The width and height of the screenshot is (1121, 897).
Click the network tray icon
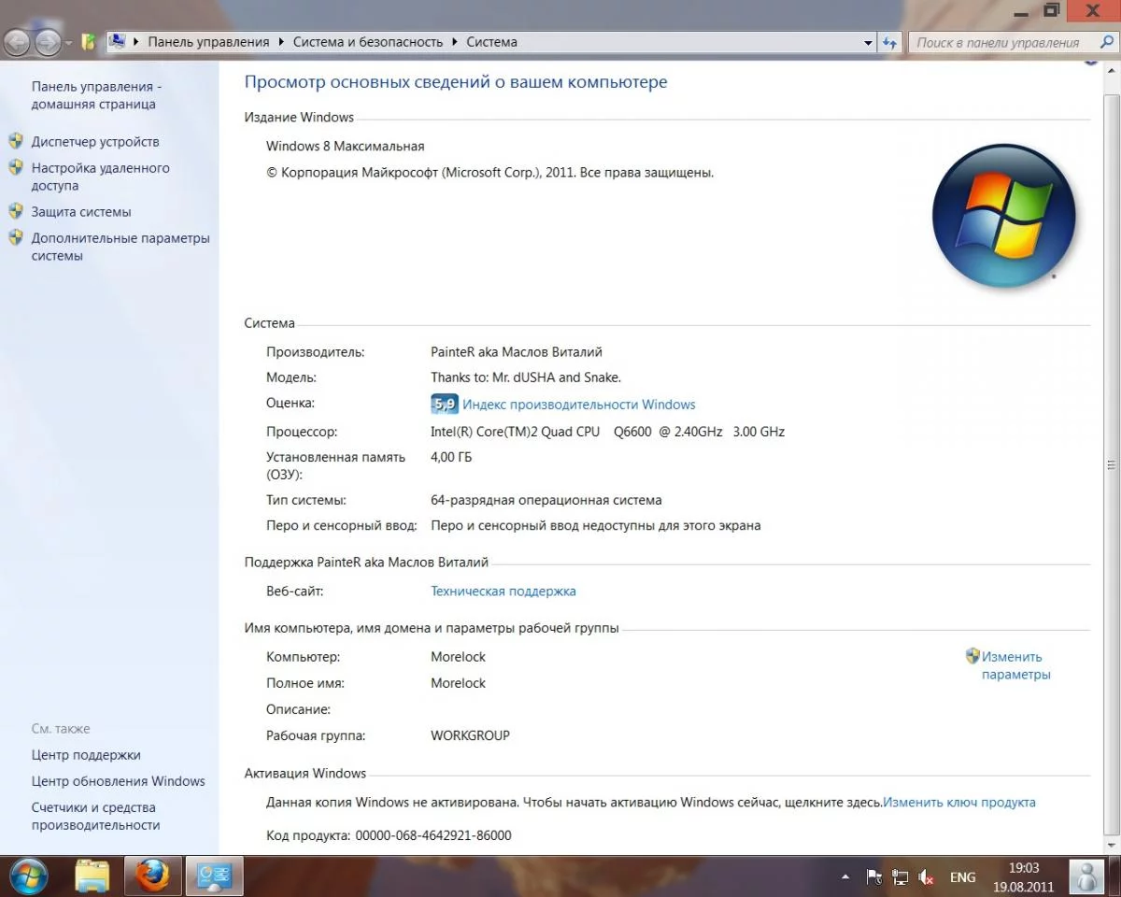pyautogui.click(x=901, y=877)
